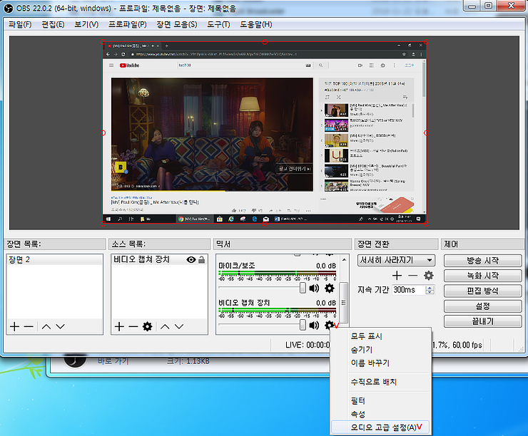528x436 pixels.
Task: Click the 바로 가기 text in background window
Action: [113, 361]
